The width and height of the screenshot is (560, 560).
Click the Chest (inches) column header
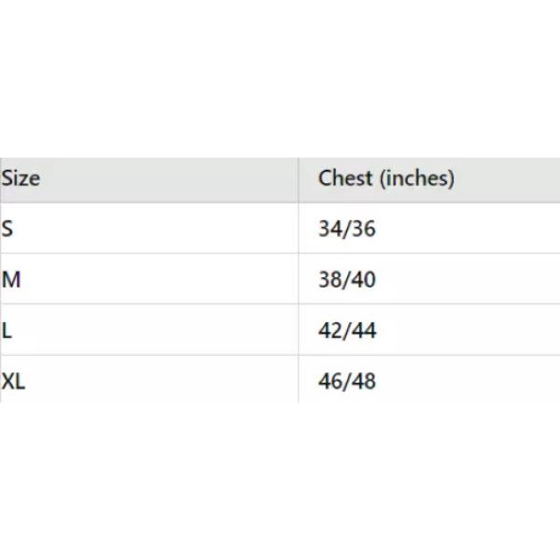click(x=429, y=180)
